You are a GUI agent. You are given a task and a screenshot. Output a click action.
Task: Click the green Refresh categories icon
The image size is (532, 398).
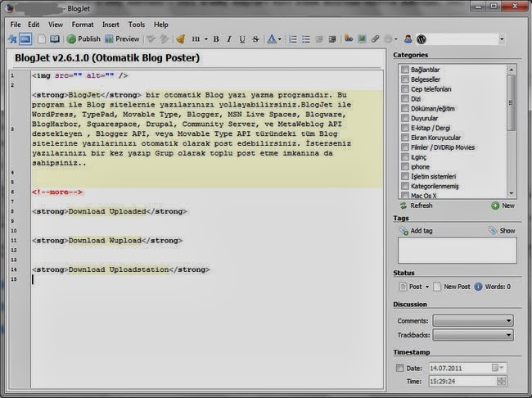(403, 206)
